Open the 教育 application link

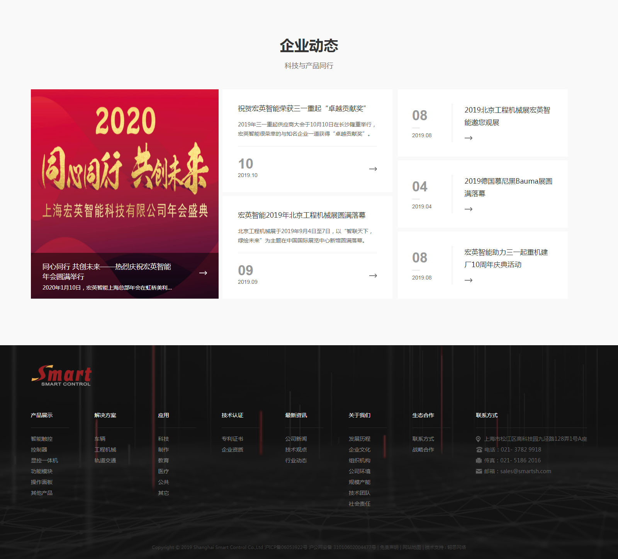[163, 460]
